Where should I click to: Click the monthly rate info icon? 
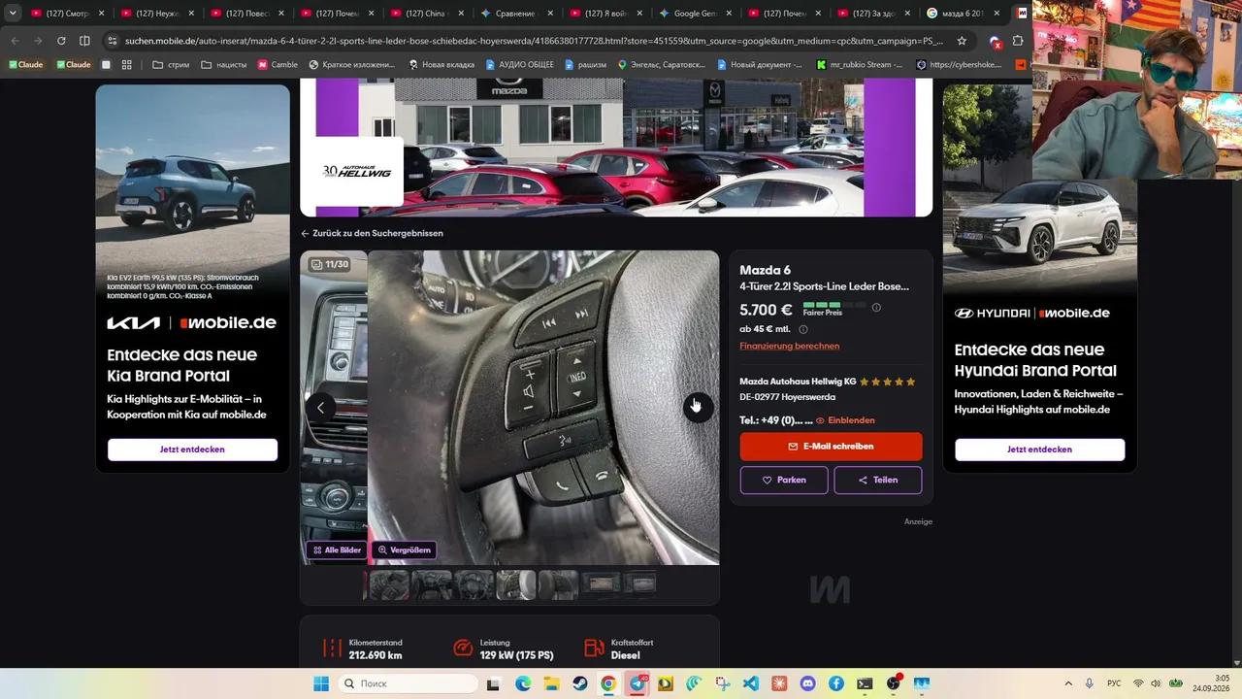pos(802,329)
